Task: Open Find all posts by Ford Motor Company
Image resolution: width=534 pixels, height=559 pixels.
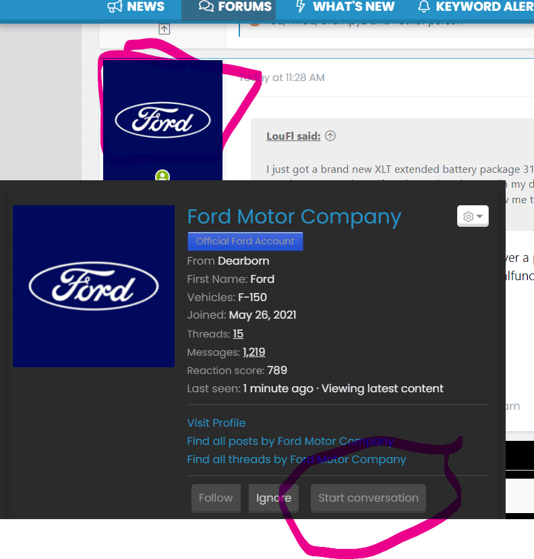Action: click(290, 441)
